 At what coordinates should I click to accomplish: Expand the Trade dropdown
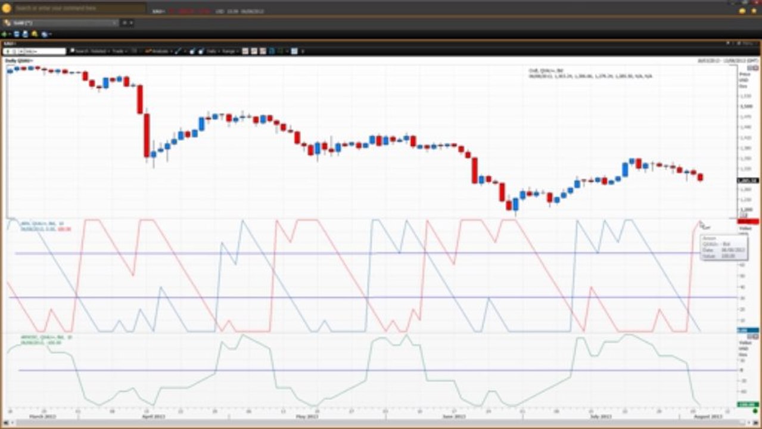[x=119, y=51]
